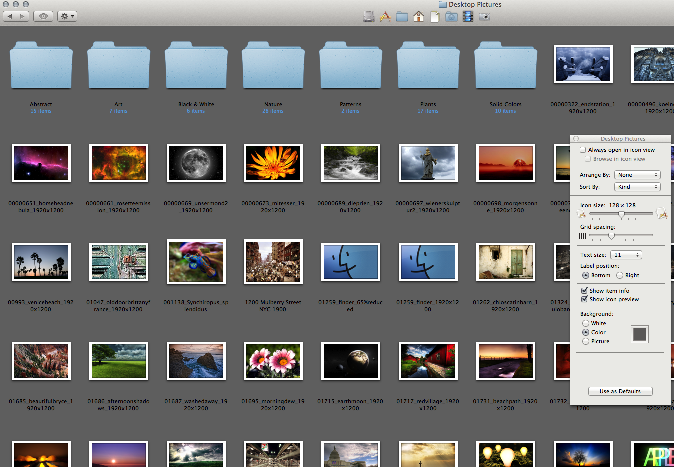Enable Always open in icon view
The image size is (674, 467).
point(583,150)
